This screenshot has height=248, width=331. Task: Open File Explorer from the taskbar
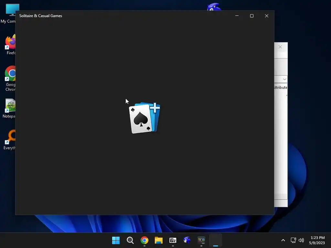pyautogui.click(x=158, y=240)
